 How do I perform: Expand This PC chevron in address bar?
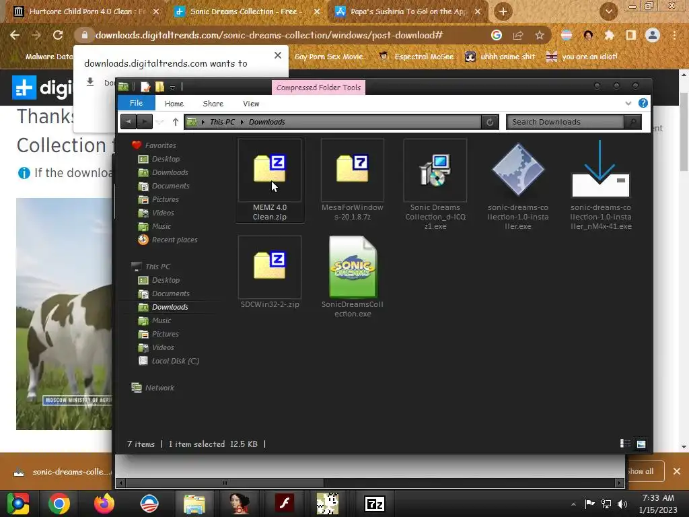(242, 123)
